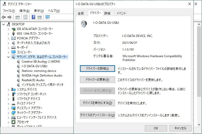Click the キャンセル button
The width and height of the screenshot is (202, 134).
pos(180,128)
